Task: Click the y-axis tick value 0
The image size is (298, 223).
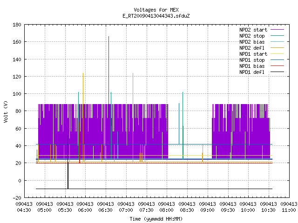Action: click(20, 181)
